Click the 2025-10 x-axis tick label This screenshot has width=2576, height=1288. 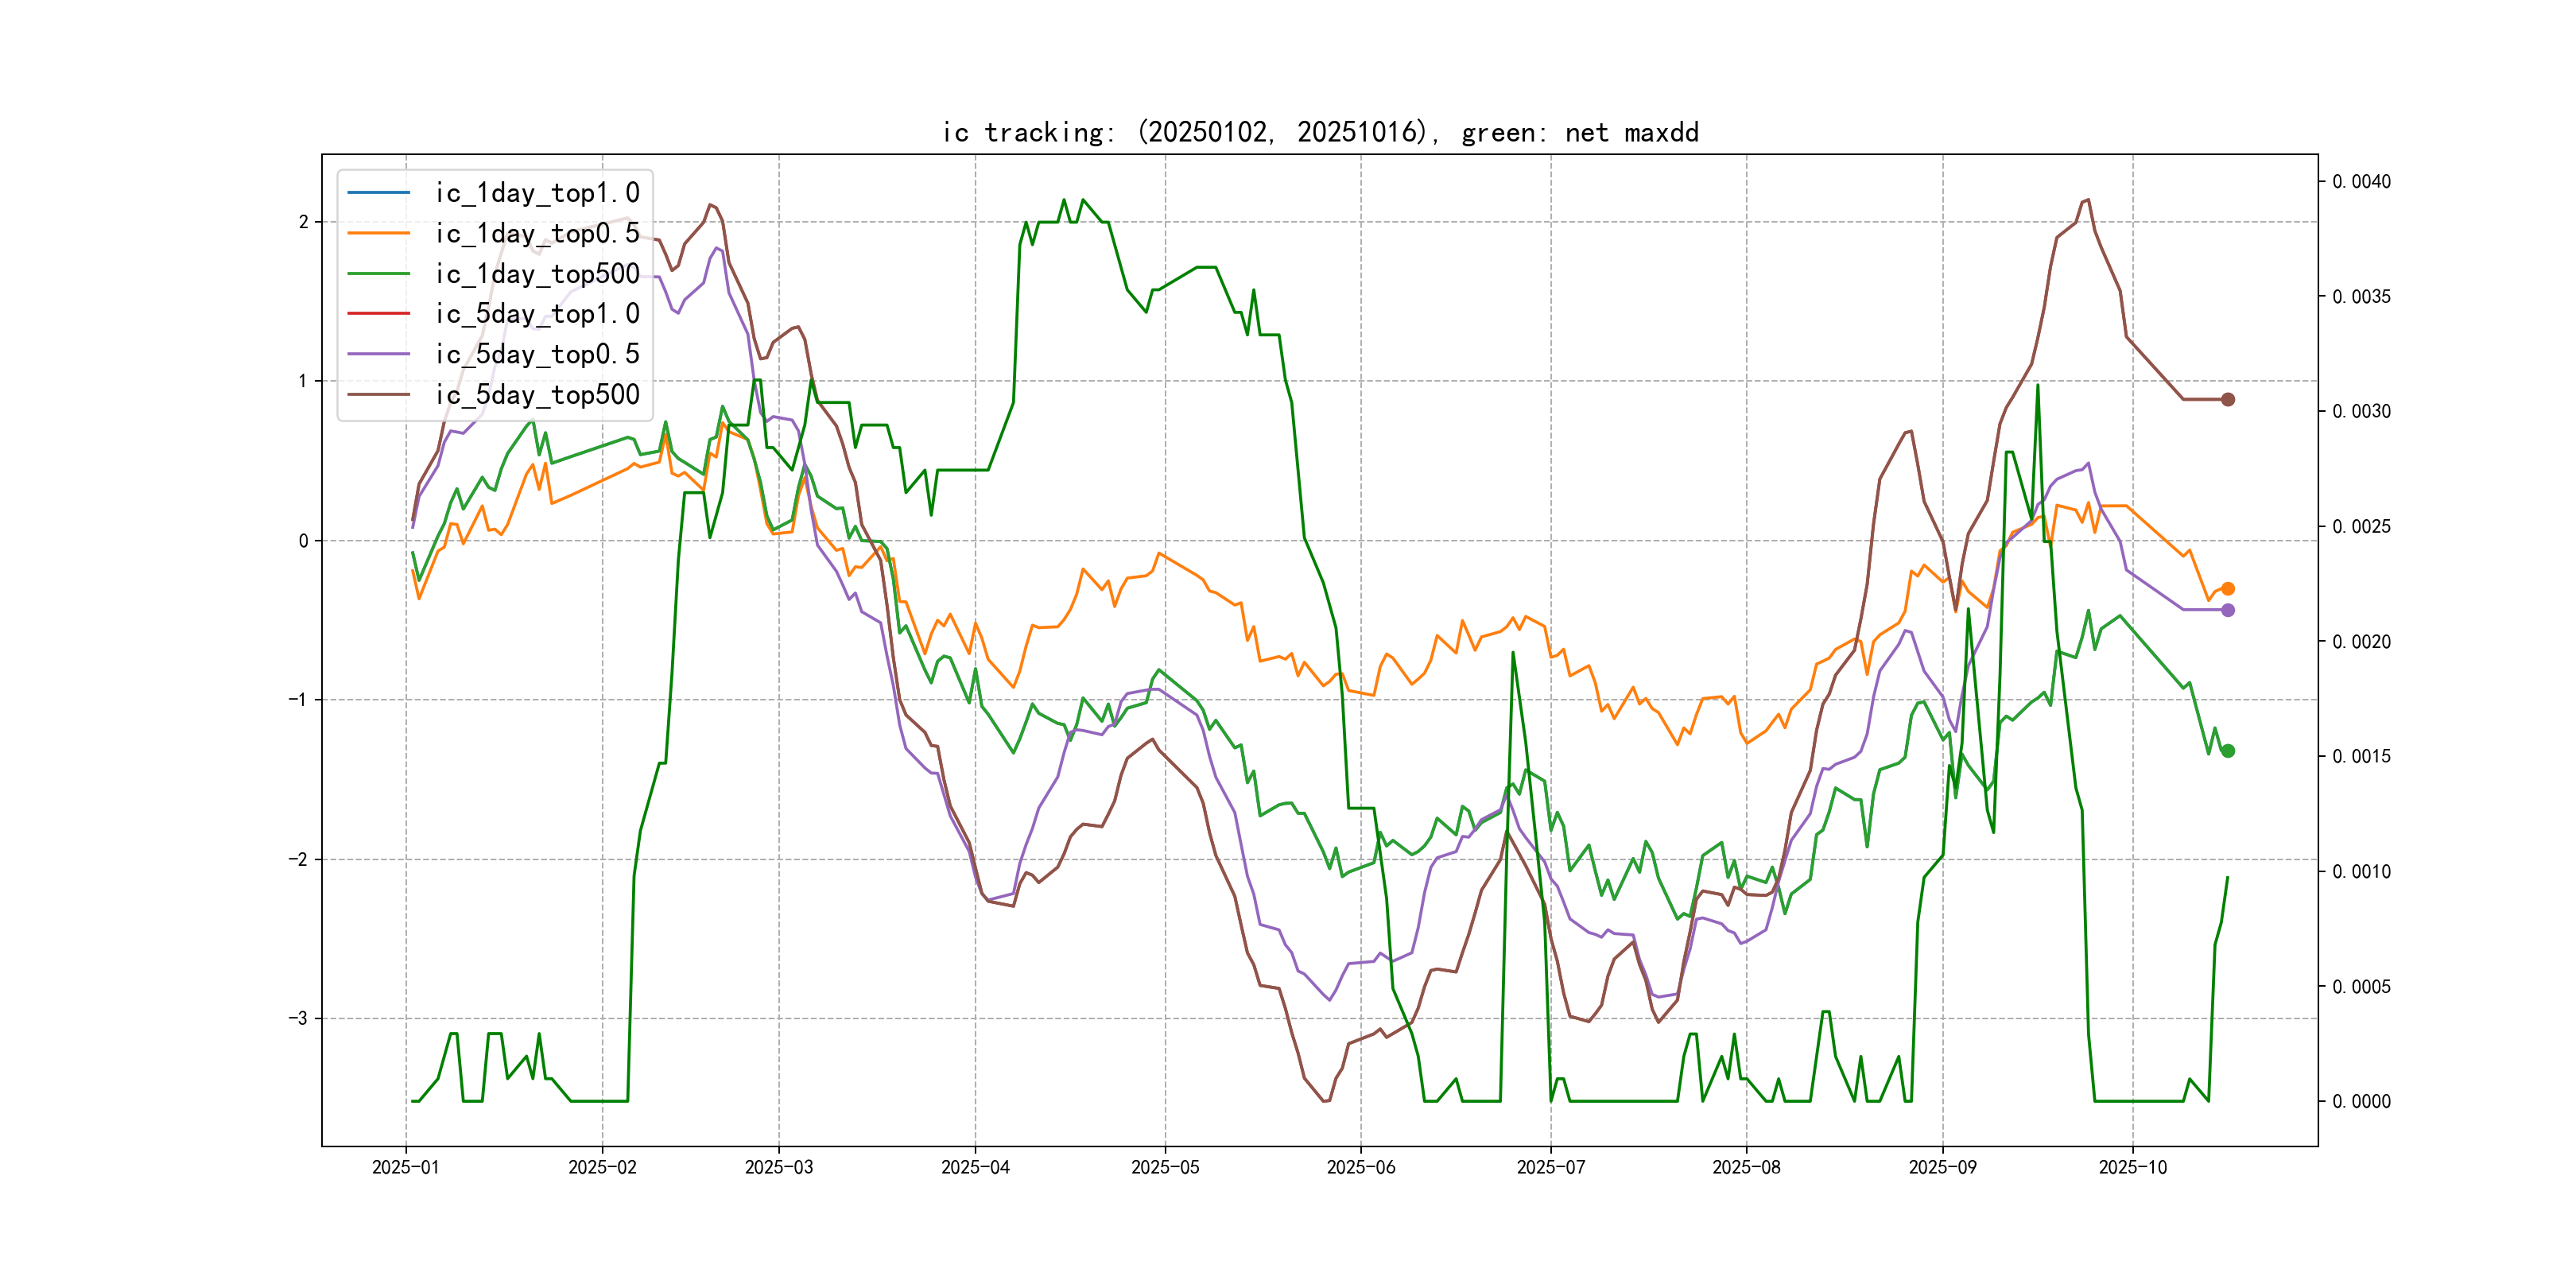pos(2132,1167)
